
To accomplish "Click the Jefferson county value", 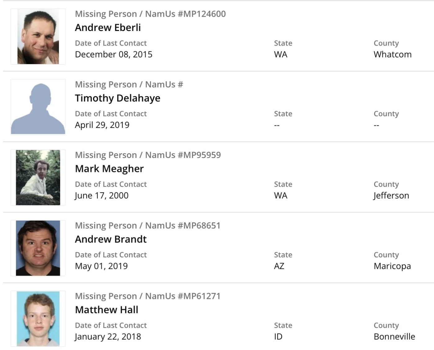I will [391, 196].
